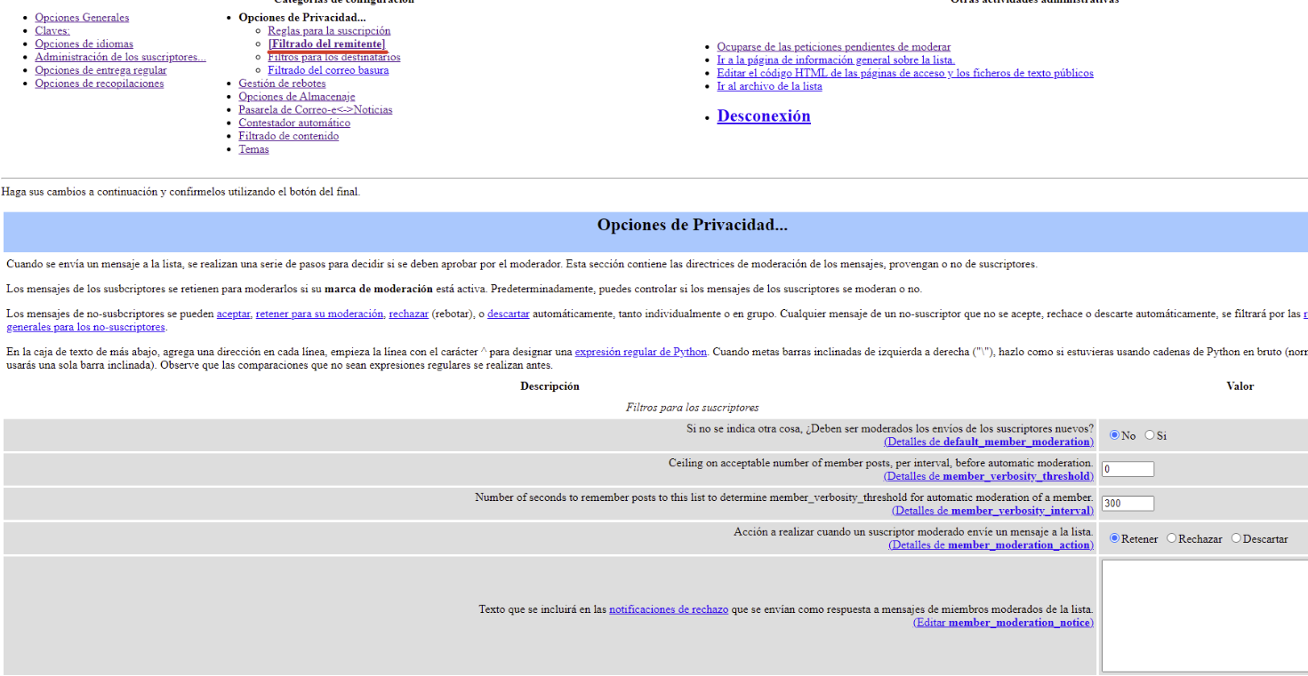Click the 'Opciones de Privacidad...' section heading
1308x676 pixels.
[692, 226]
